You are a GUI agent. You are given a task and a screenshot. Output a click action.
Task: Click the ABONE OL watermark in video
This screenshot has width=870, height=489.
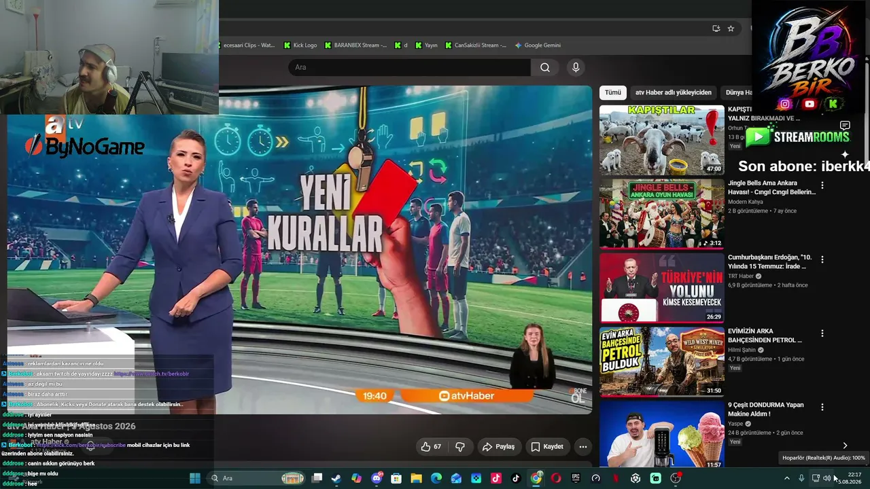click(x=577, y=395)
